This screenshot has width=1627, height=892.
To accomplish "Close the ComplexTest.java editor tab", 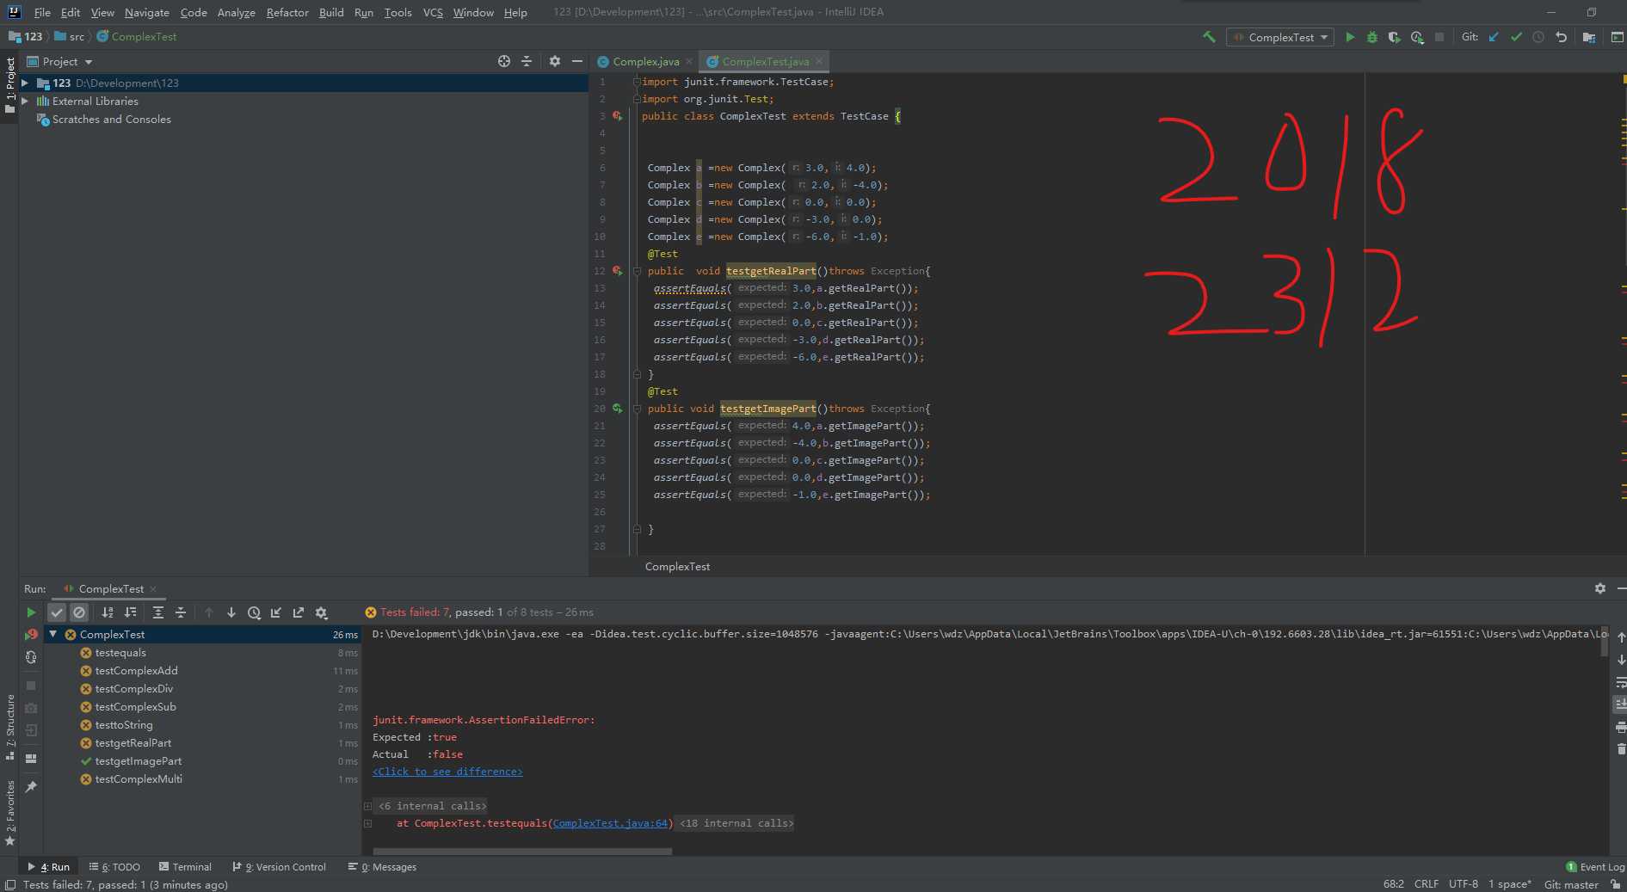I will pyautogui.click(x=819, y=61).
